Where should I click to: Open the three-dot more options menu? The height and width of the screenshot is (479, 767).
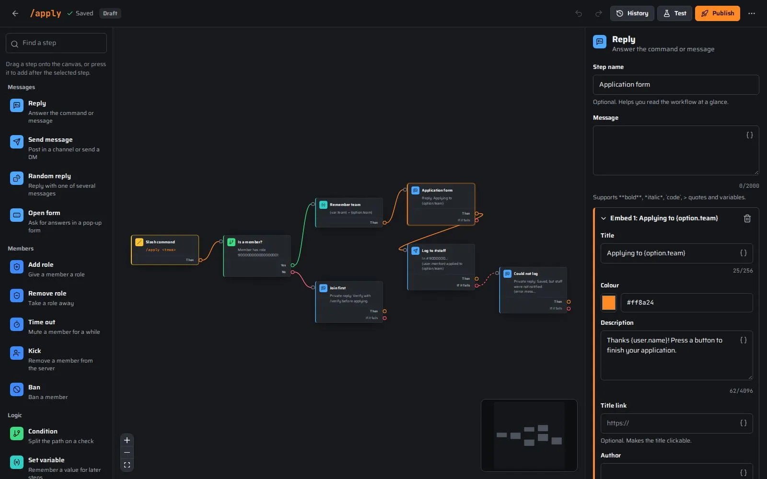pos(752,13)
